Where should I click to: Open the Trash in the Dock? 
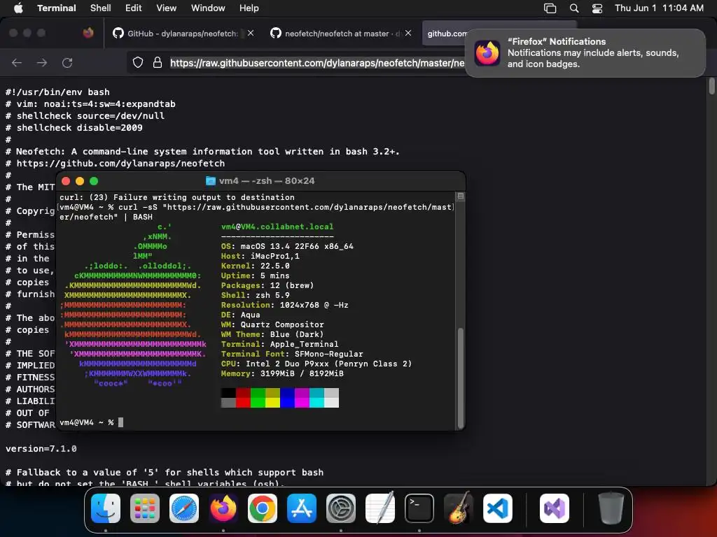click(x=611, y=508)
